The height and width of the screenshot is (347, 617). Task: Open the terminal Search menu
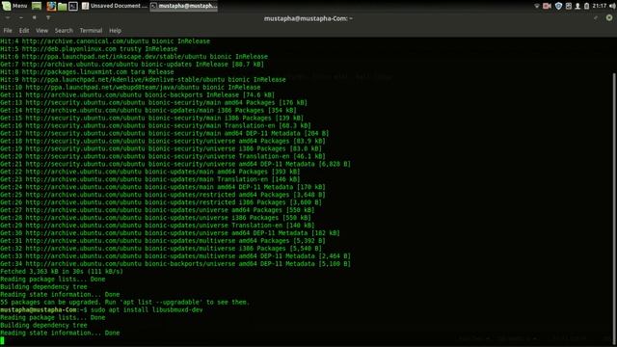pos(64,30)
